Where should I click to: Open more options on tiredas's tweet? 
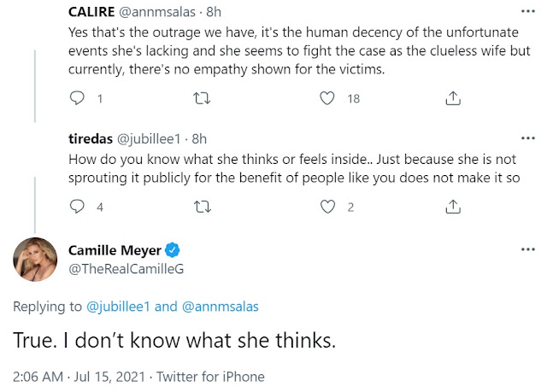527,137
